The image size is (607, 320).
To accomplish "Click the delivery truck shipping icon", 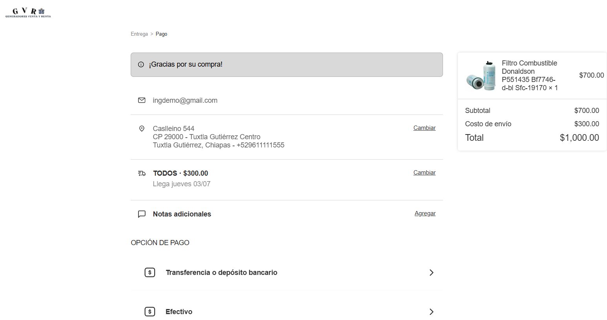I will pyautogui.click(x=142, y=173).
